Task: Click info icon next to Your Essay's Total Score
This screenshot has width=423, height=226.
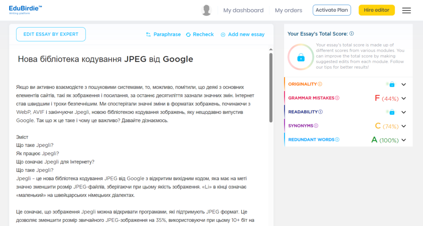Action: 352,34
